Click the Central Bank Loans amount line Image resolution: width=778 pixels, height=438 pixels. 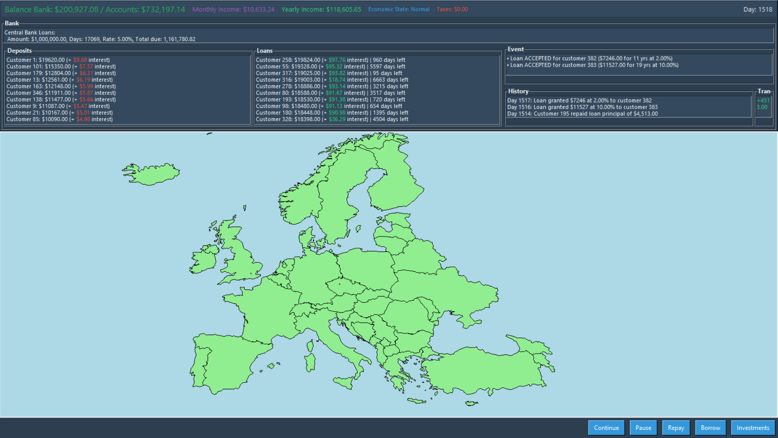pos(101,39)
